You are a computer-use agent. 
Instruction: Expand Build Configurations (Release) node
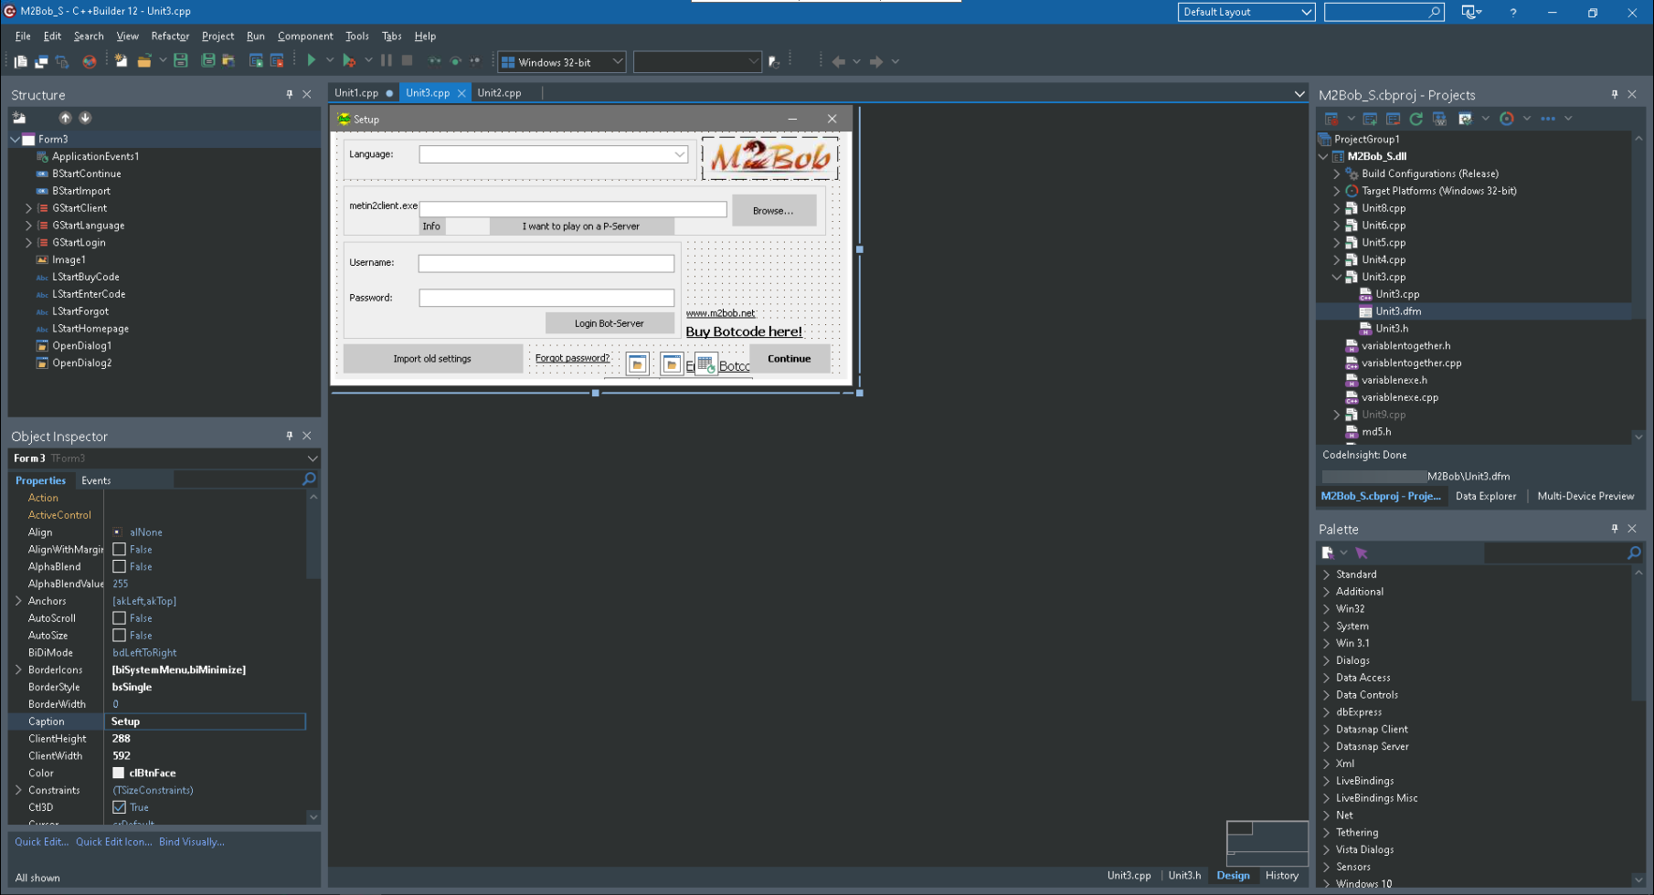[1336, 174]
